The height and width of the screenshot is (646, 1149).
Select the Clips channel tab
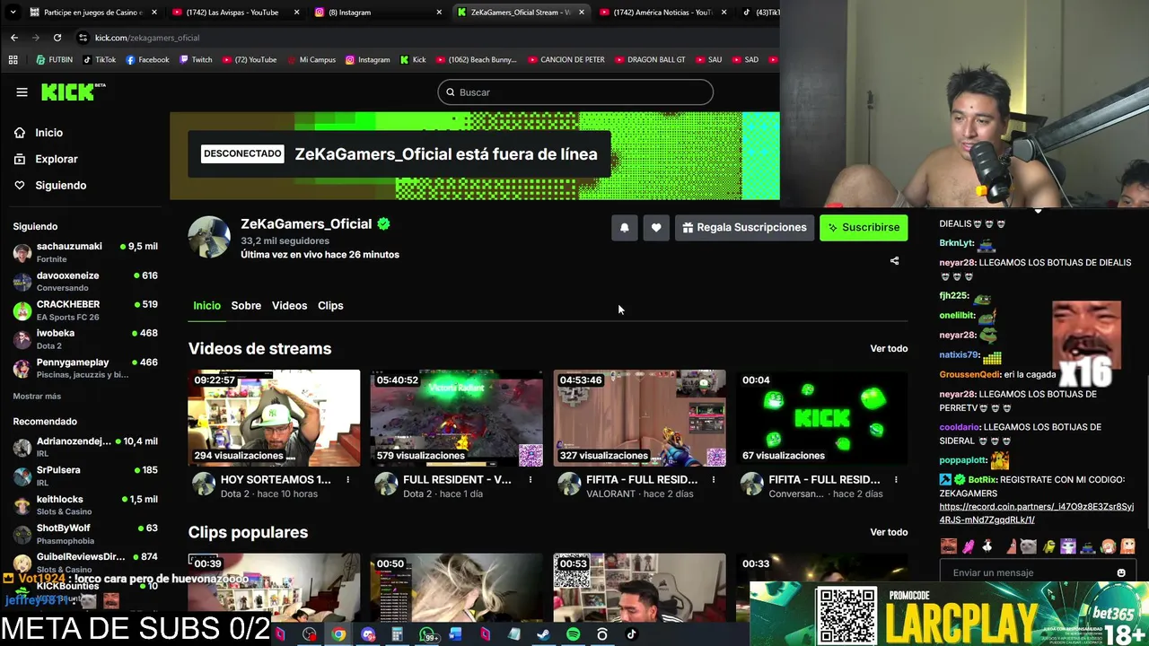330,306
